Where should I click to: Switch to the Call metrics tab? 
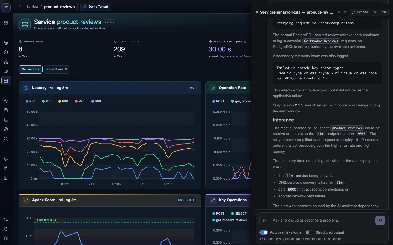[x=31, y=69]
